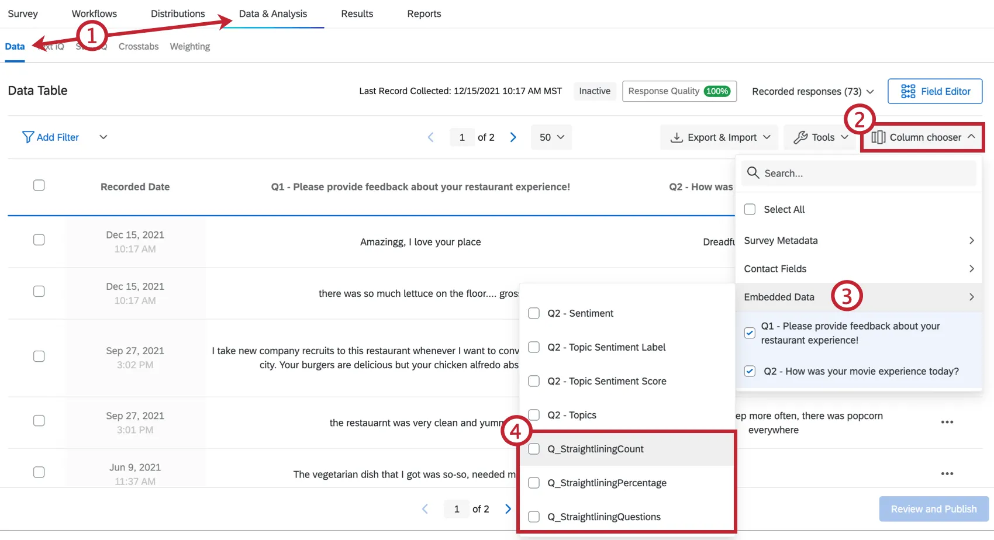Click the Column chooser columns icon
994x540 pixels.
click(x=879, y=137)
